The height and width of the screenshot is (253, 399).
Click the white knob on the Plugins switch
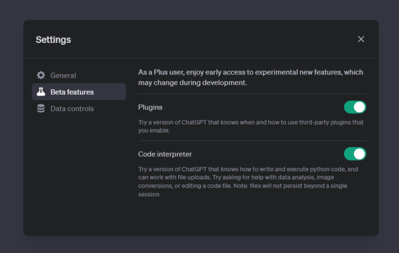(x=359, y=107)
